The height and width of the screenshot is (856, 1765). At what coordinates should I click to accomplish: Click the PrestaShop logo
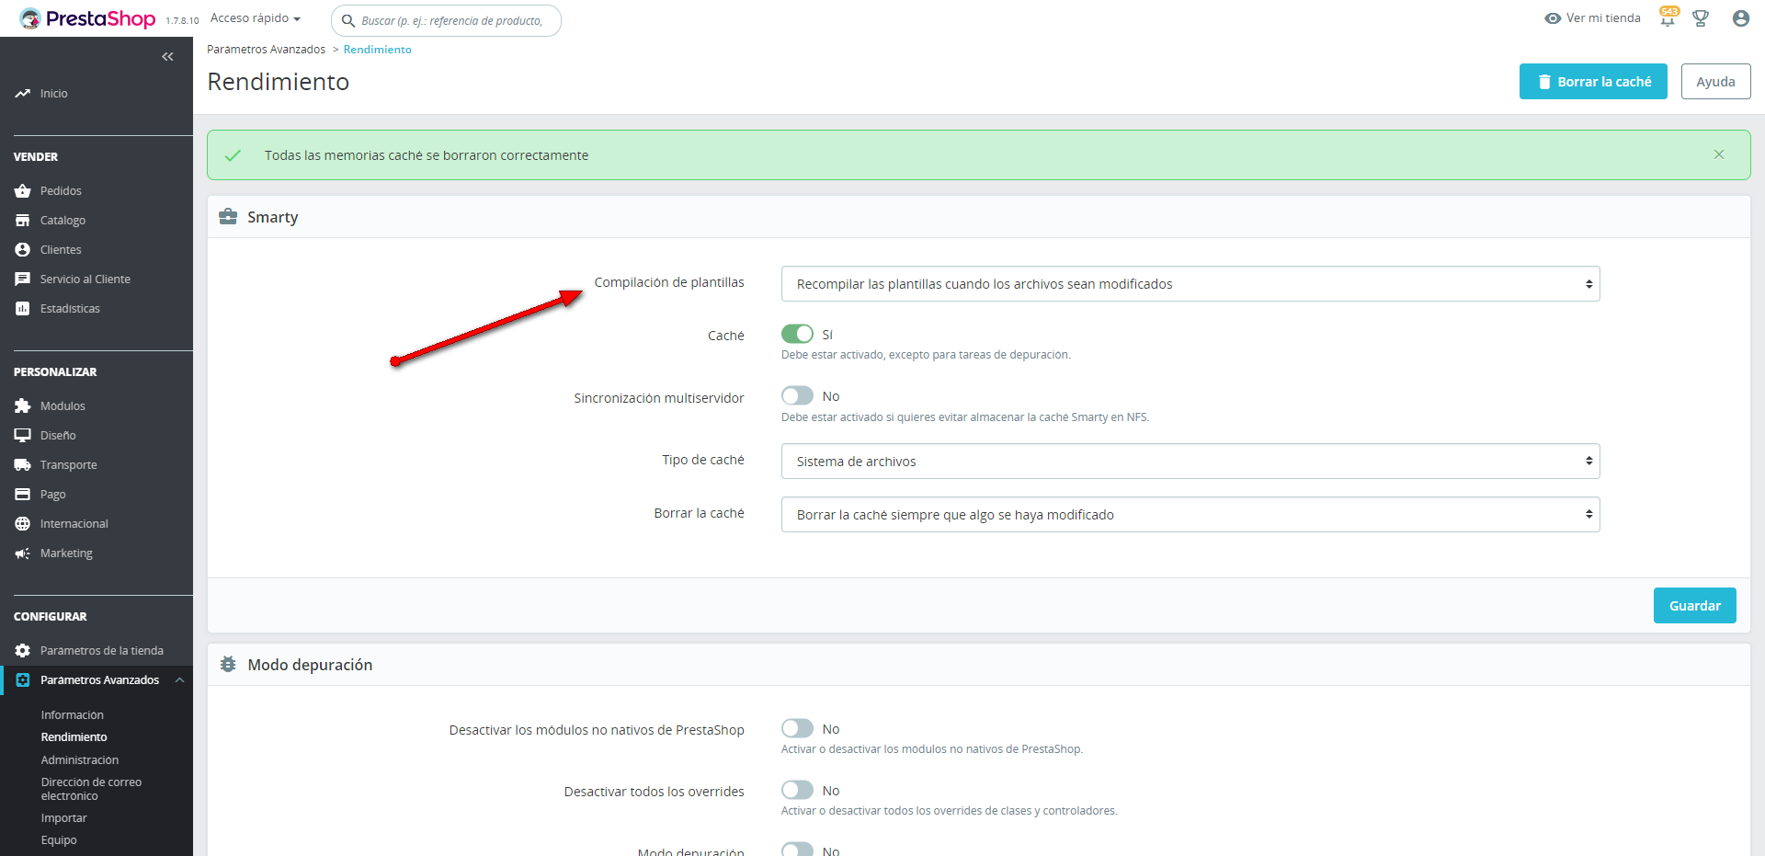pyautogui.click(x=87, y=18)
